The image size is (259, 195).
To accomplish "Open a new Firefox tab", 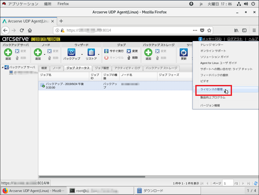I will point(61,21).
